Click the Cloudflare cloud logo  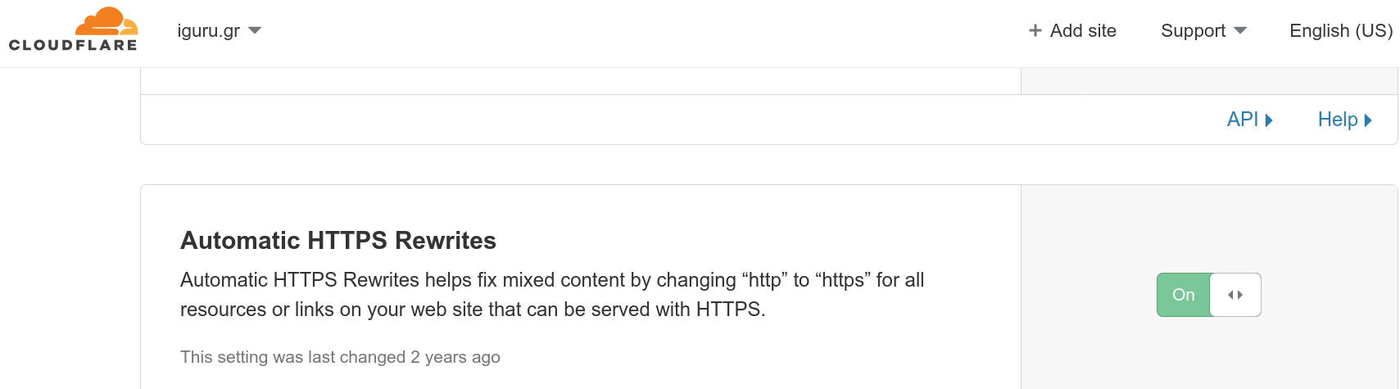106,21
